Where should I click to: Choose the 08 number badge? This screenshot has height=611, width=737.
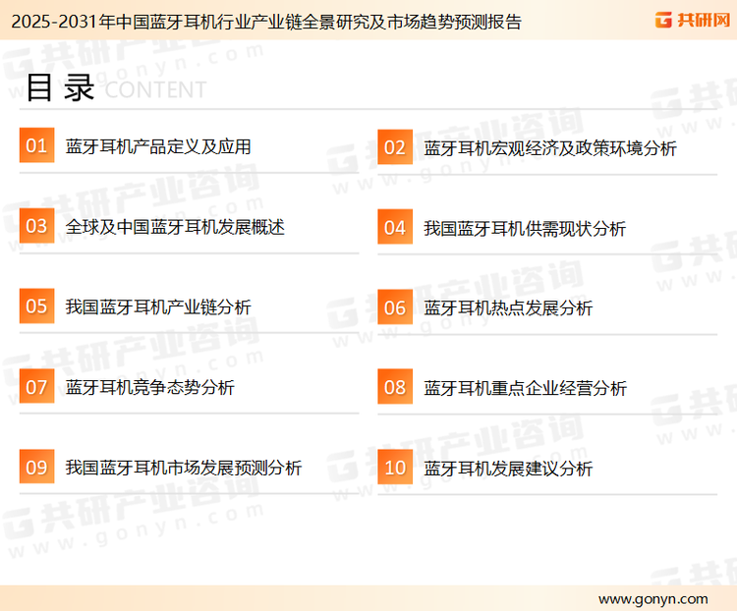tap(394, 388)
